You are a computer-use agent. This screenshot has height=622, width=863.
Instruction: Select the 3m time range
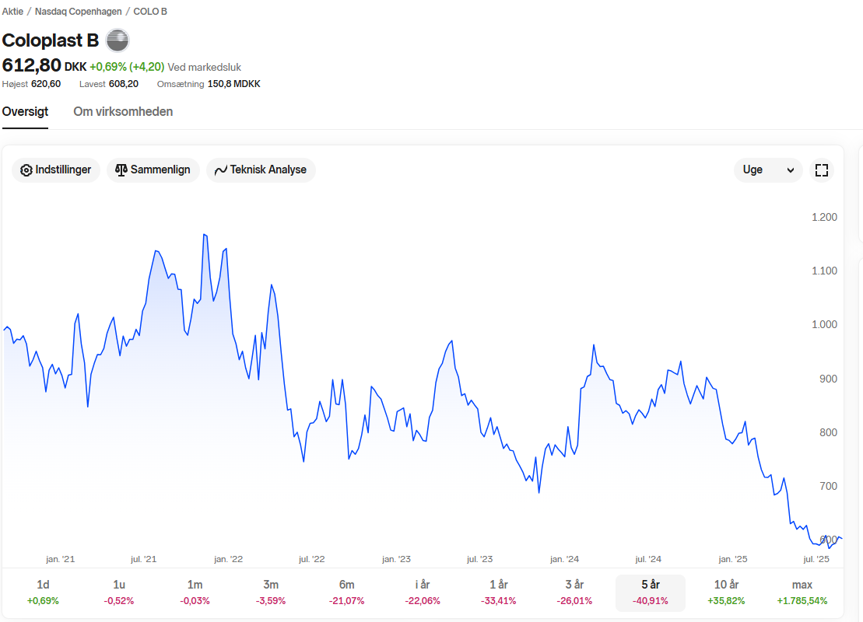(271, 592)
